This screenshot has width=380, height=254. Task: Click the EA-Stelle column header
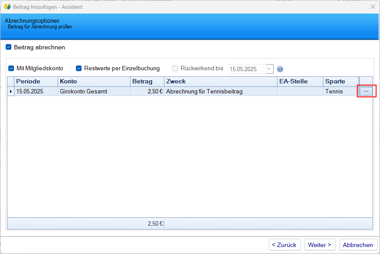(300, 82)
